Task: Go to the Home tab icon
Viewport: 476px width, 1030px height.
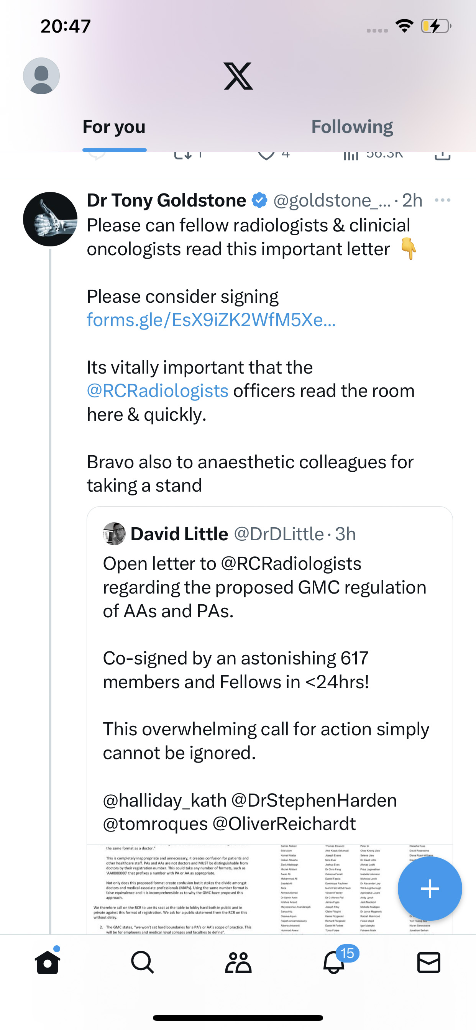Action: click(48, 962)
